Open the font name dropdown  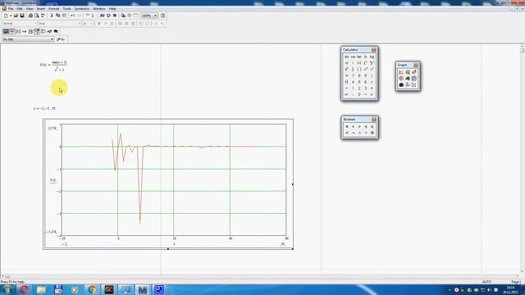[x=80, y=24]
